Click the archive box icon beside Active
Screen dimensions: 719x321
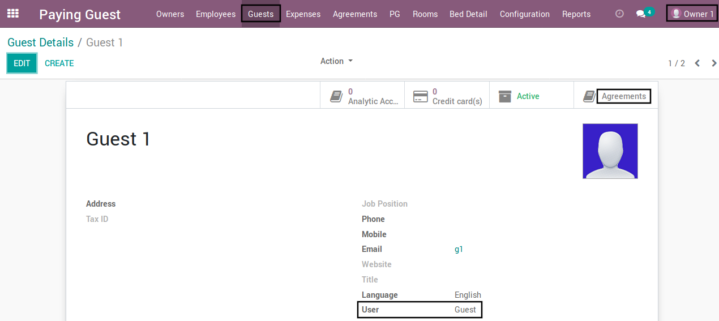(504, 96)
